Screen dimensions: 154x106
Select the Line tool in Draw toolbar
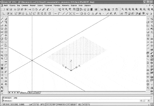coord(2,19)
